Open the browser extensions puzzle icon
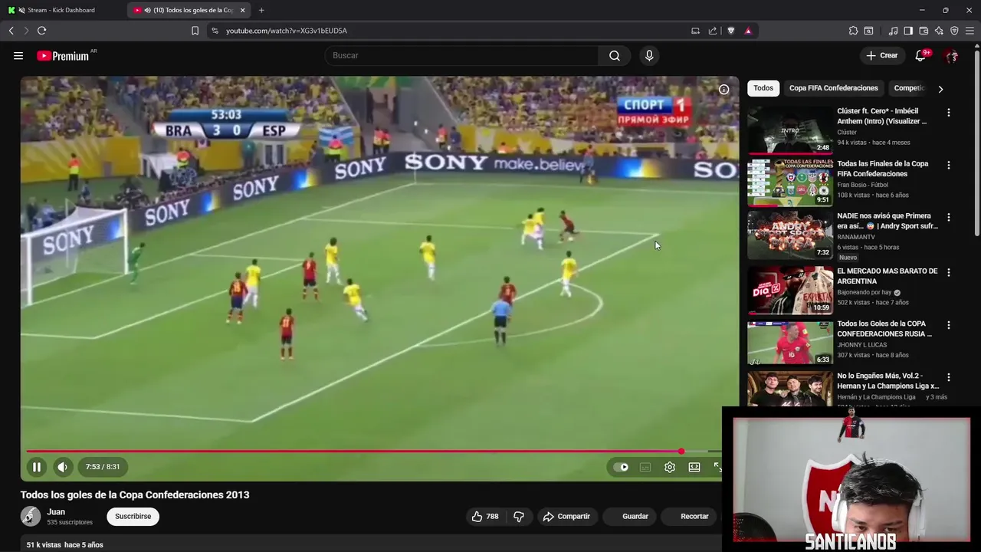Screen dimensions: 981x552 [853, 31]
